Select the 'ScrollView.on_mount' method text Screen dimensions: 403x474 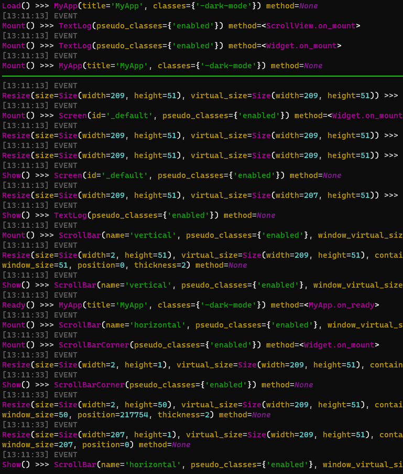tap(311, 26)
